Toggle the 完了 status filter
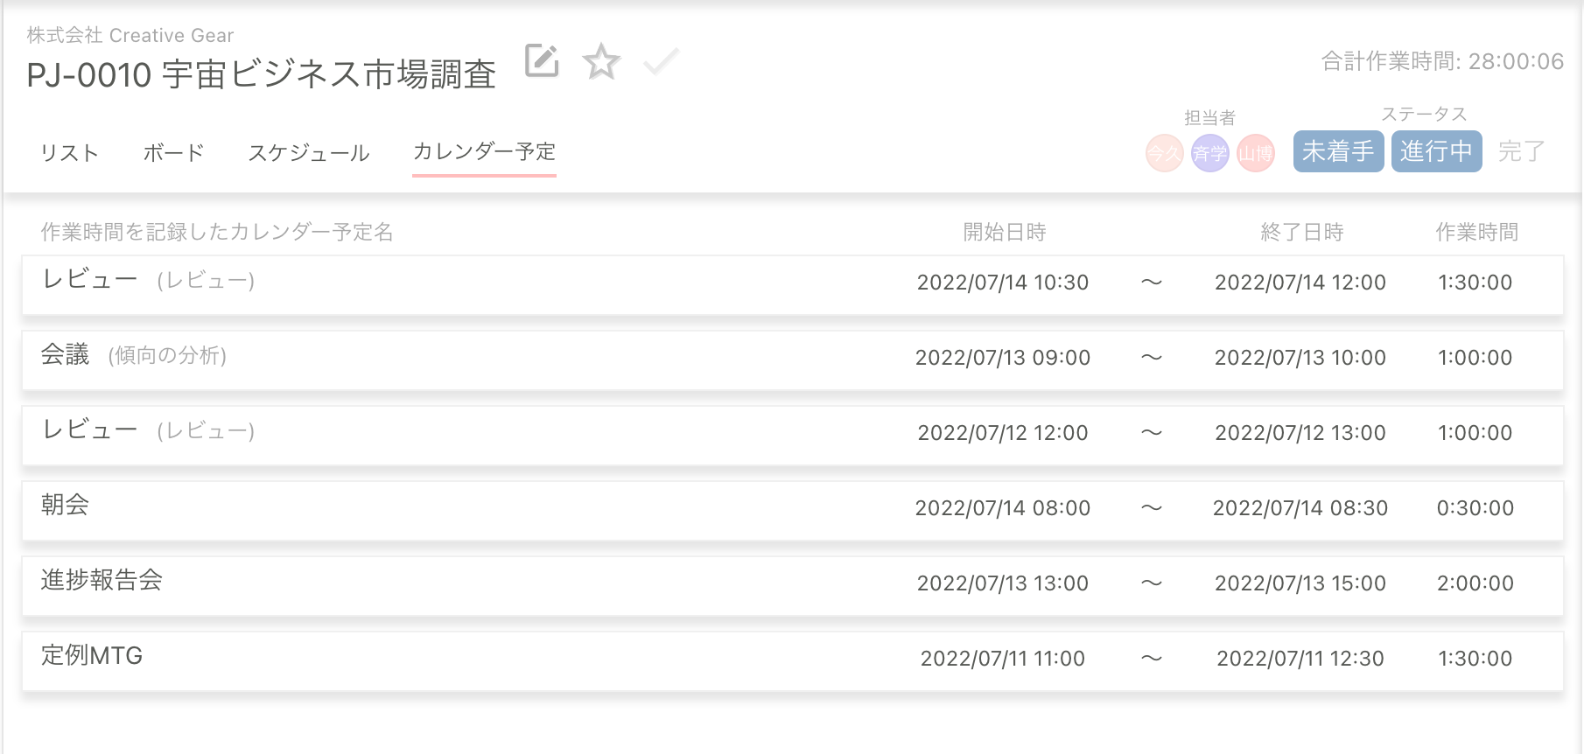This screenshot has height=754, width=1584. click(x=1521, y=151)
